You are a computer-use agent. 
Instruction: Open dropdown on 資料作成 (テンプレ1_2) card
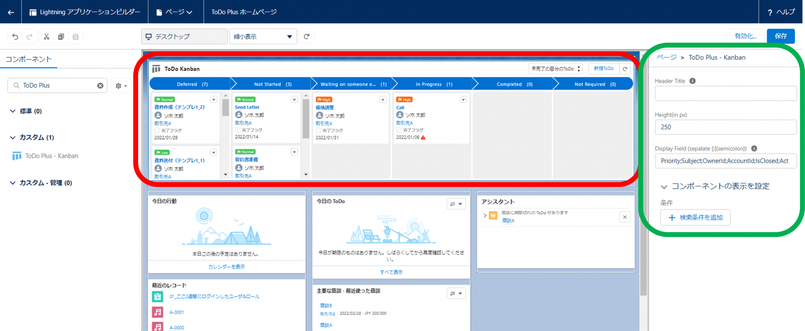(x=213, y=100)
